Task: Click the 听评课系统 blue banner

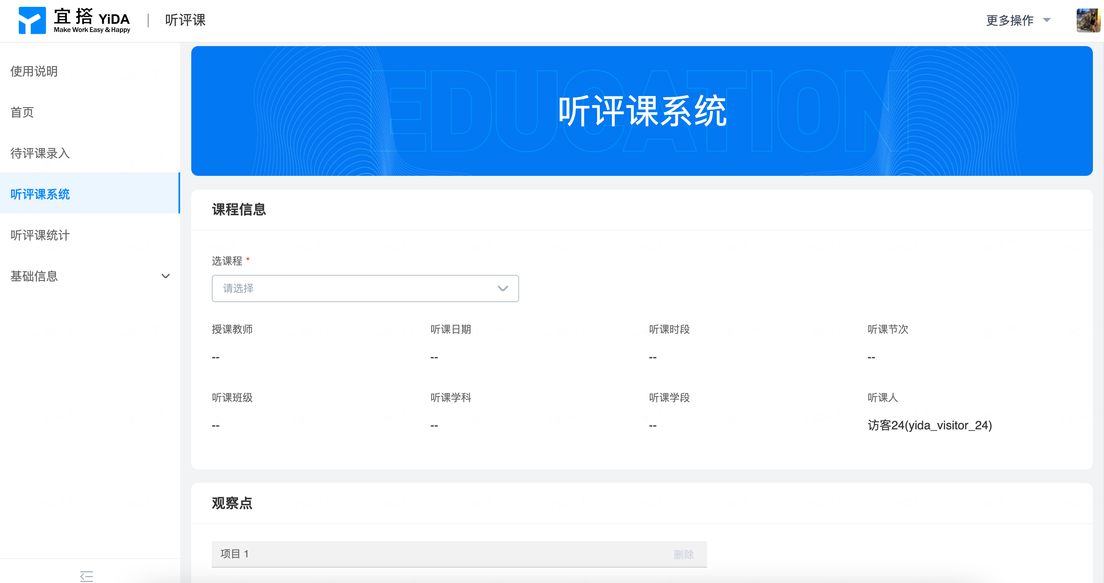Action: [642, 111]
